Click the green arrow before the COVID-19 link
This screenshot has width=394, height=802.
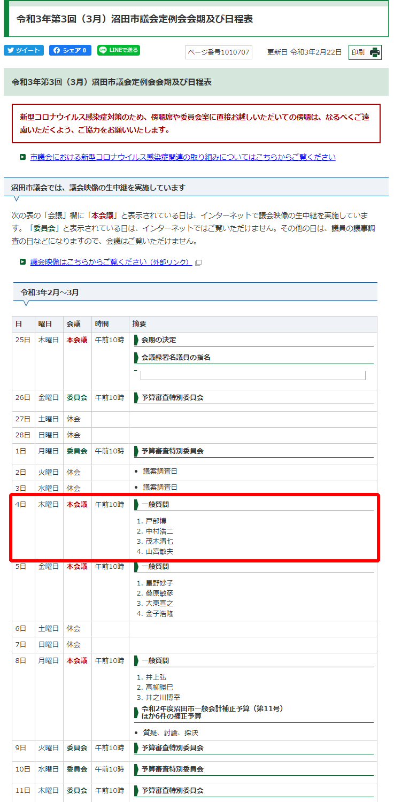(x=22, y=157)
